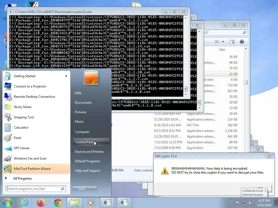The width and height of the screenshot is (278, 208).
Task: Click Explorer search magnifier icon
Action: click(x=245, y=32)
